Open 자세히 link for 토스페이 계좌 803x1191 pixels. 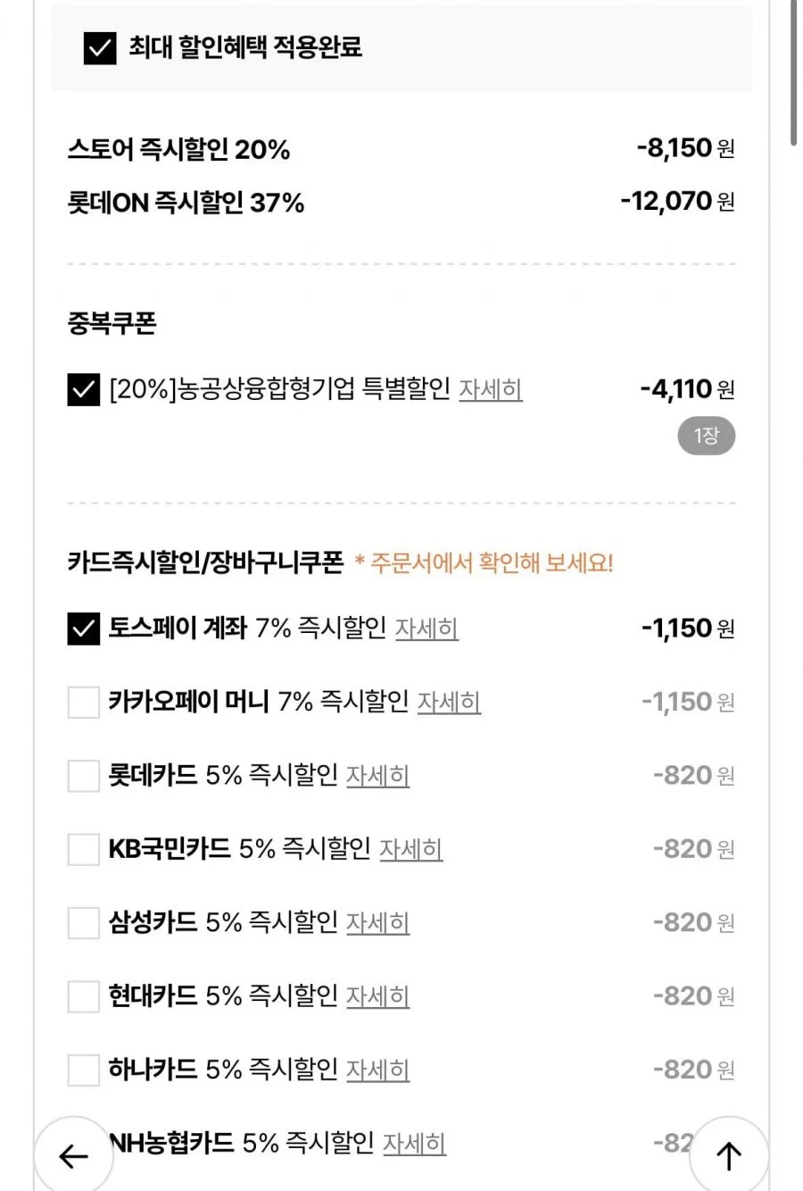click(426, 629)
